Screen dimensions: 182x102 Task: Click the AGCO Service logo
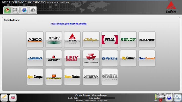[171, 7]
